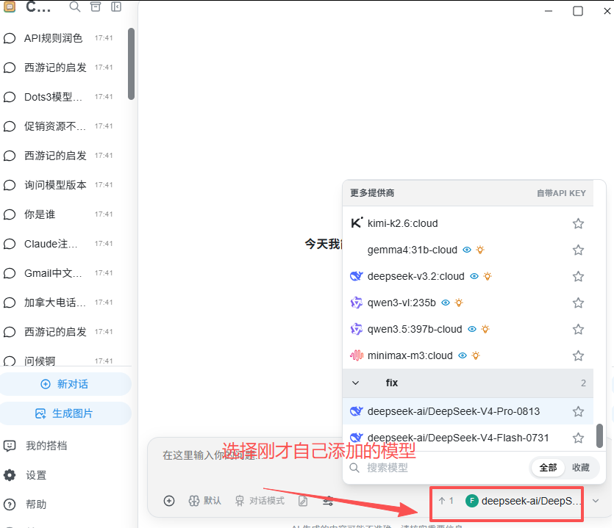Click the minimax waveform logo icon
Image resolution: width=614 pixels, height=528 pixels.
pos(357,355)
